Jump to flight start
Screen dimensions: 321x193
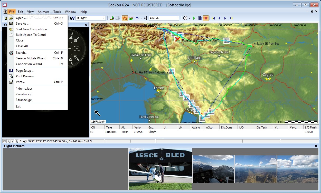214,18
